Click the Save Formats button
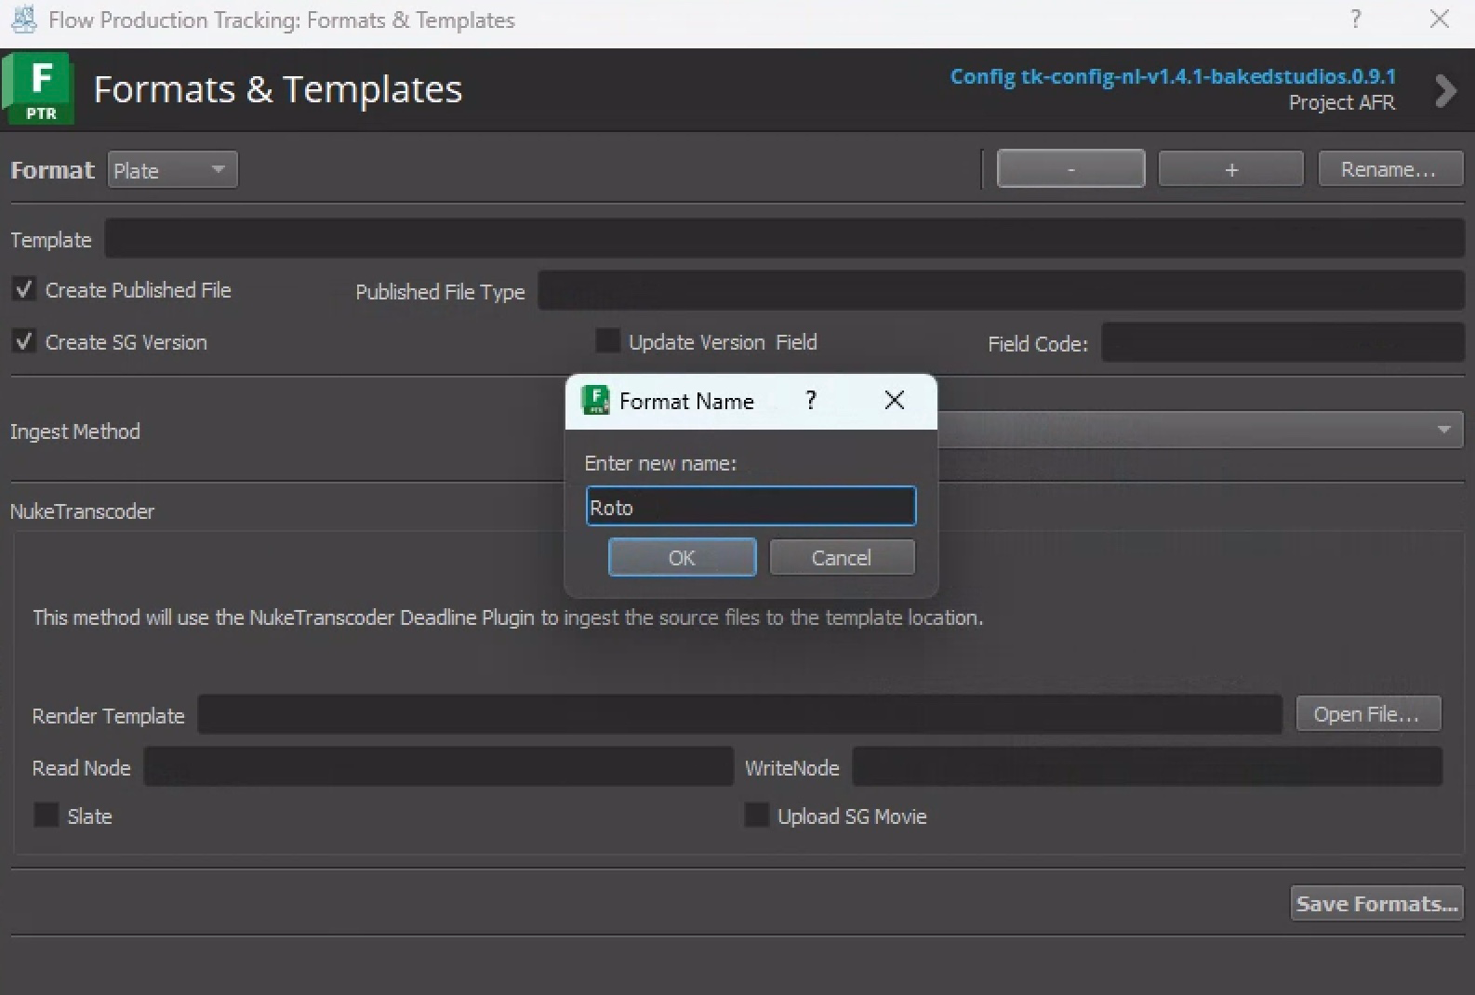The image size is (1475, 995). 1376,903
